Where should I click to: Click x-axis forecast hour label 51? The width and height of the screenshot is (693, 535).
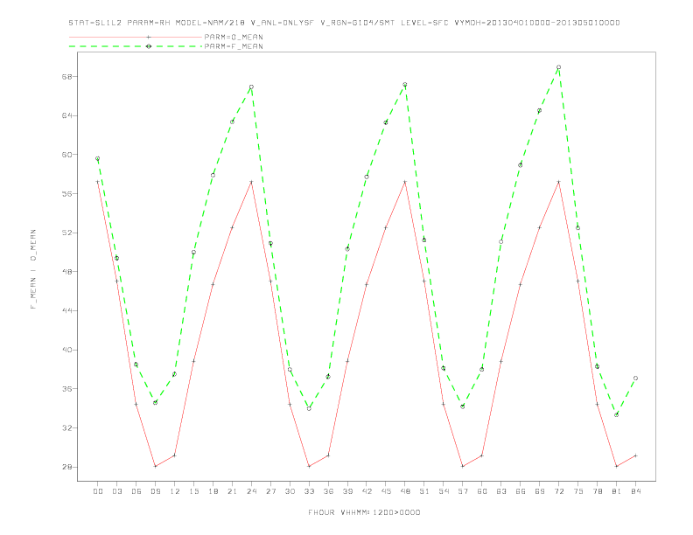tap(424, 491)
